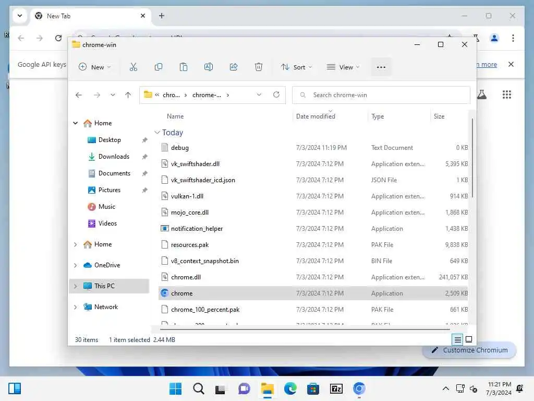Select the New Tab browser tab
Screen dimensions: 534x401
click(91, 16)
